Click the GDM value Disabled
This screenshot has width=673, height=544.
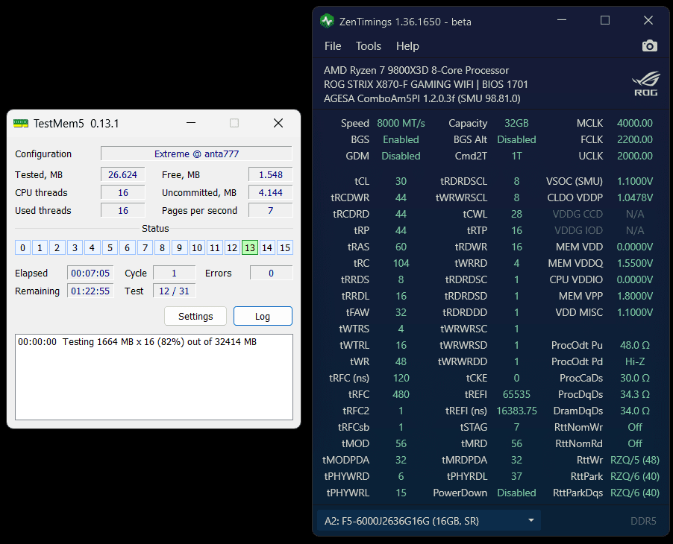tap(401, 156)
